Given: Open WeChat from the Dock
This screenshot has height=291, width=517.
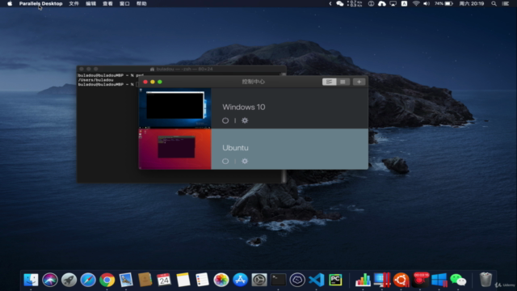Looking at the screenshot, I should (x=458, y=280).
